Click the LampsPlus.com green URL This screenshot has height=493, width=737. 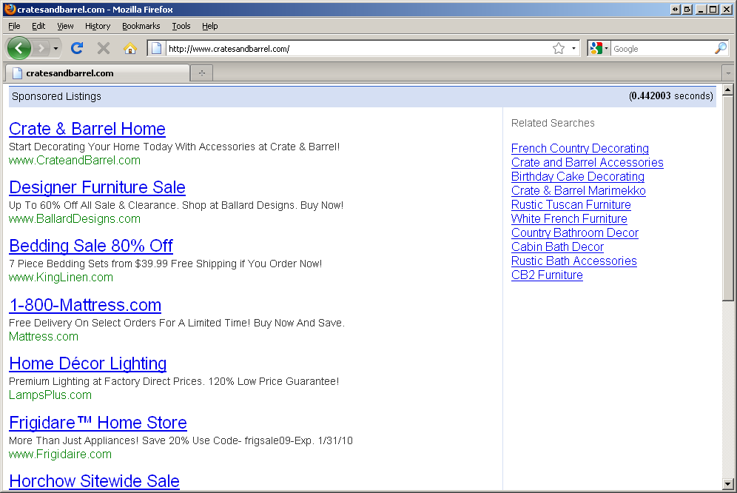[50, 395]
